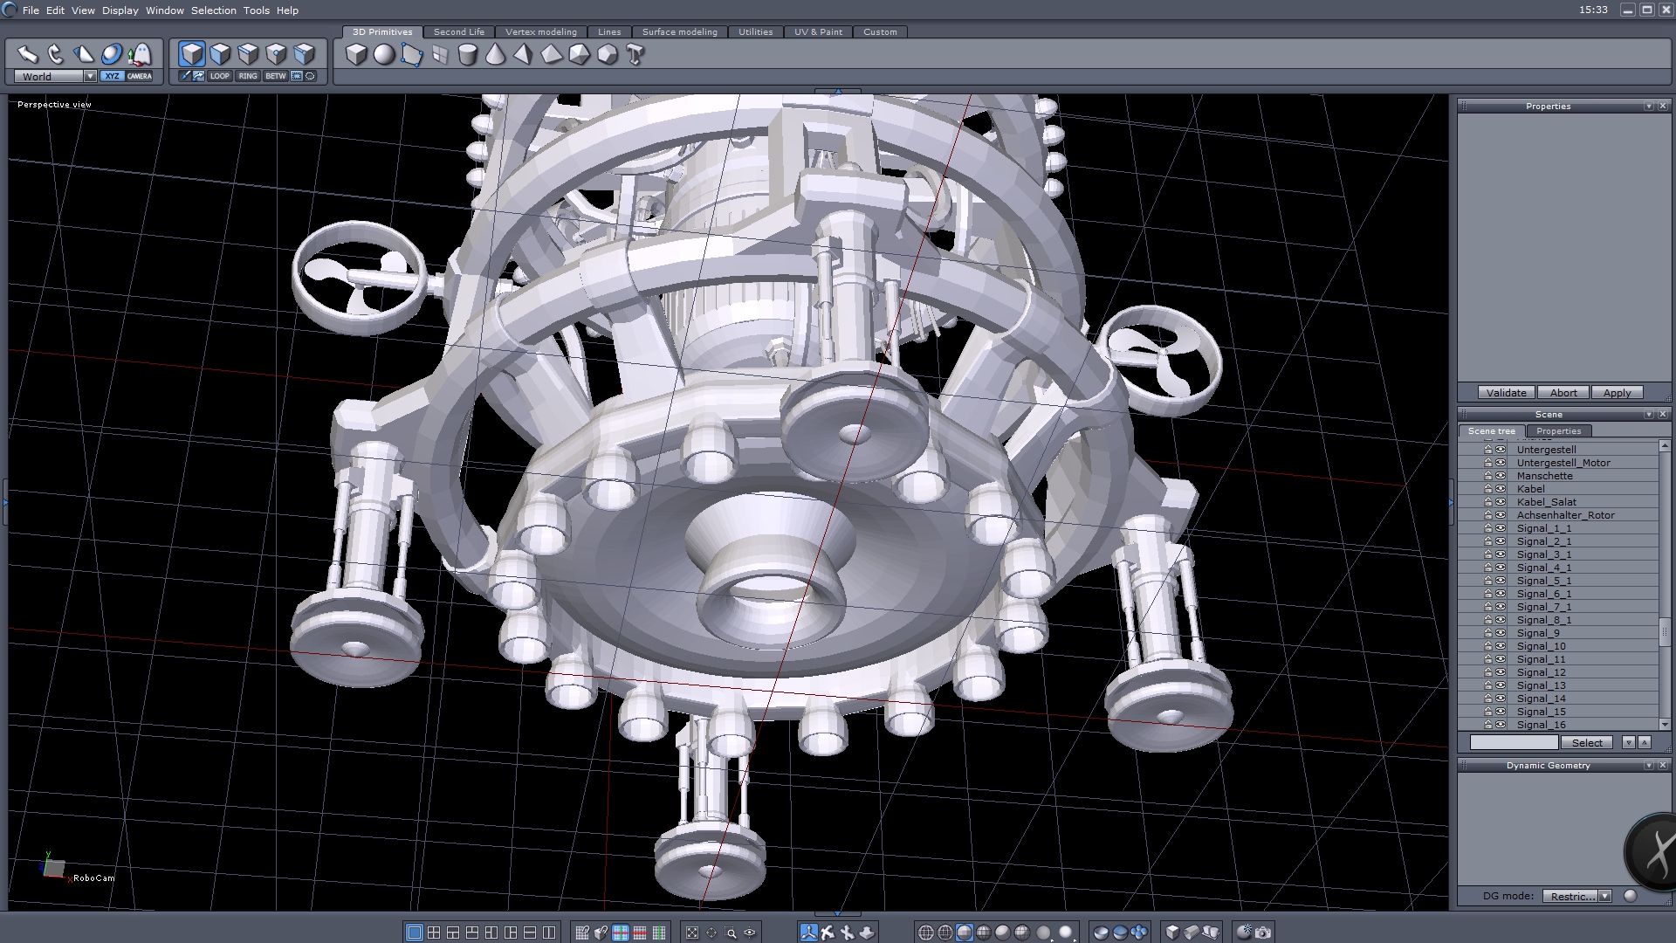Open the Selection menu
Image resolution: width=1676 pixels, height=943 pixels.
213,10
